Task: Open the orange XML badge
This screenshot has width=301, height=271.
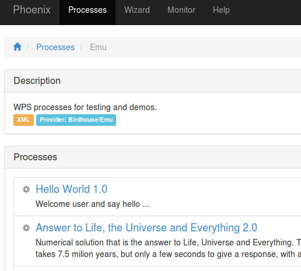Action: click(23, 120)
